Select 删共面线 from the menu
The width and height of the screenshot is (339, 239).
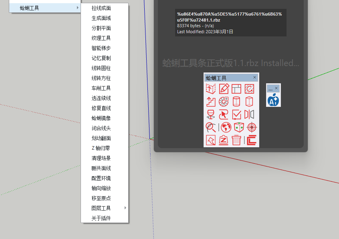click(101, 168)
